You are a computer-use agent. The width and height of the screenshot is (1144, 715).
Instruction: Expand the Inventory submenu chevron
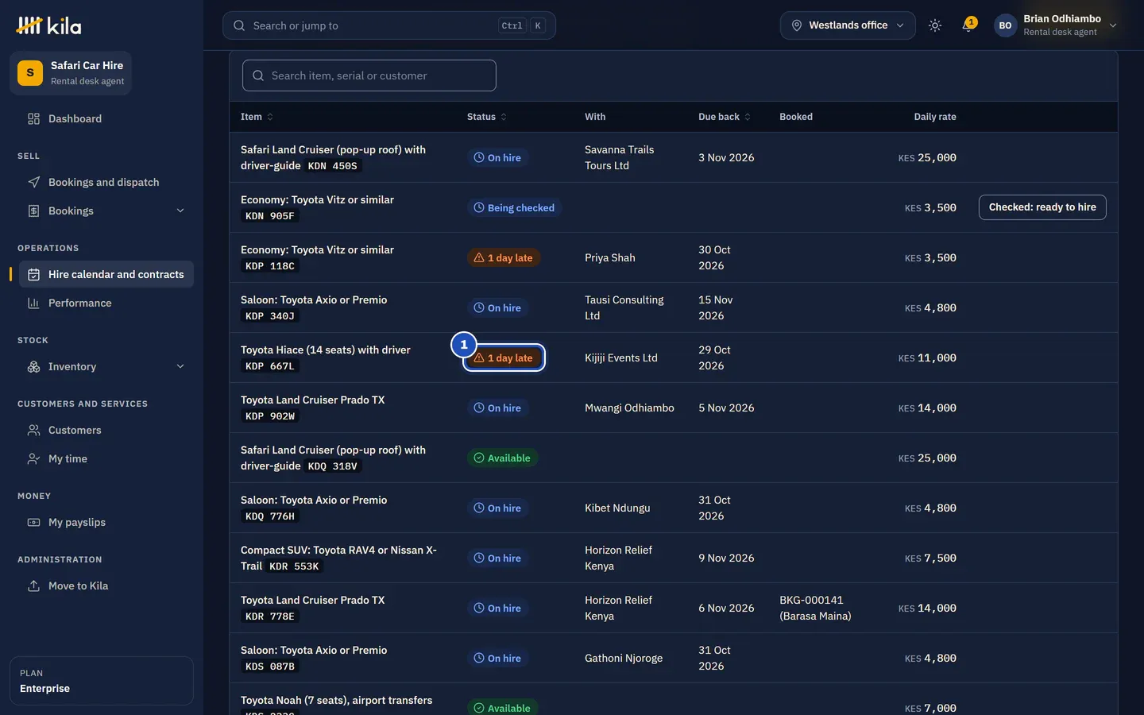[180, 366]
